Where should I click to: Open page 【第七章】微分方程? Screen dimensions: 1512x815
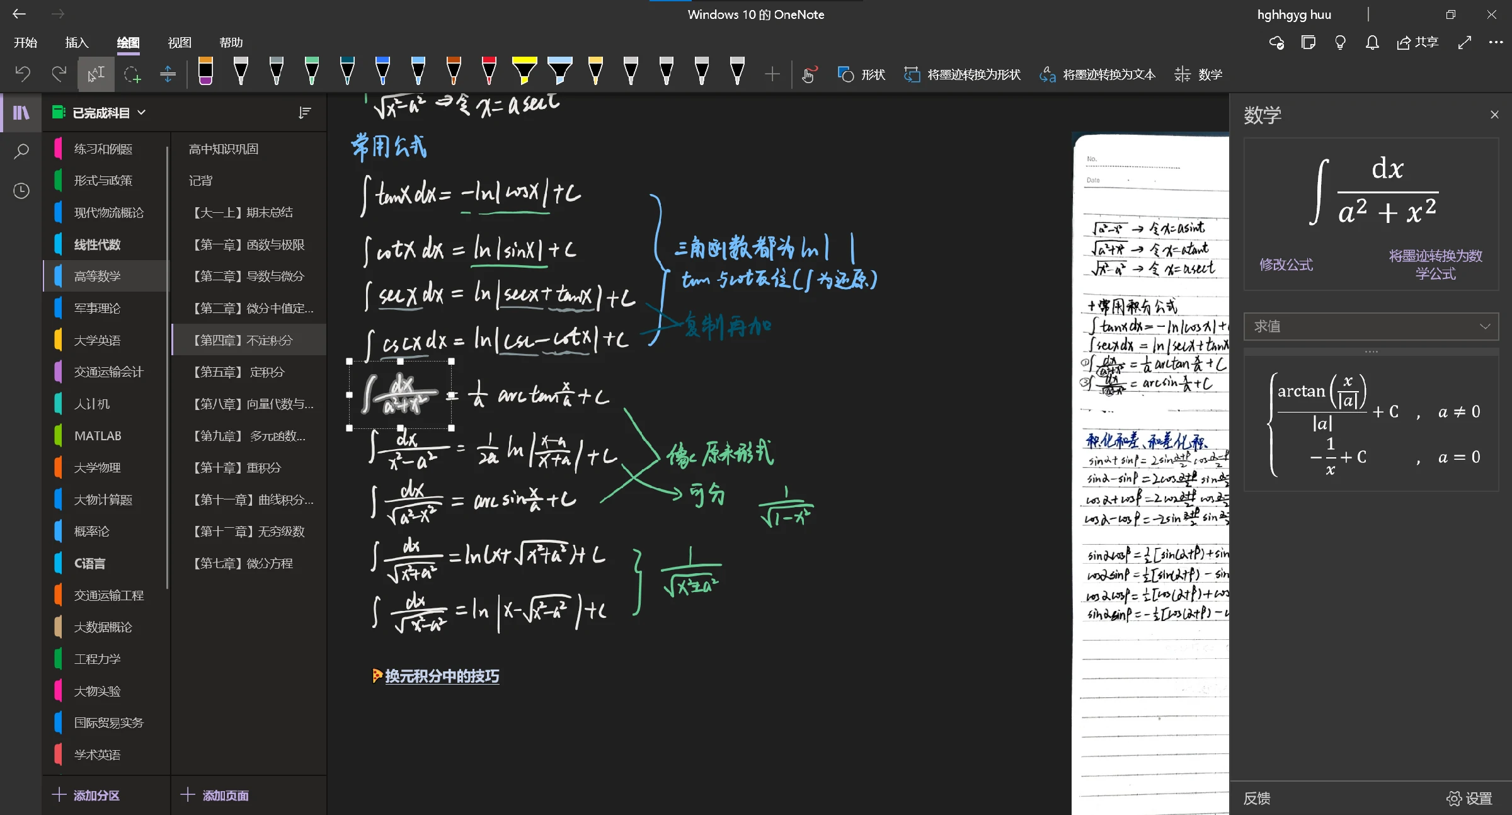tap(249, 564)
